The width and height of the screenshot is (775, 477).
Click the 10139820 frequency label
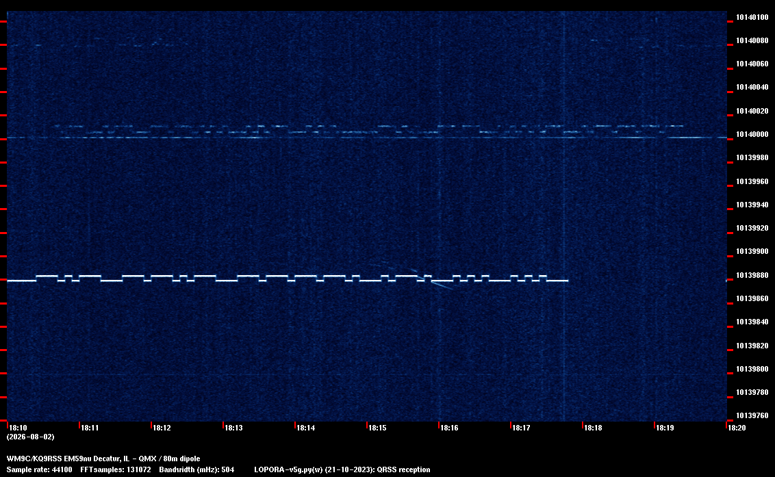point(752,346)
